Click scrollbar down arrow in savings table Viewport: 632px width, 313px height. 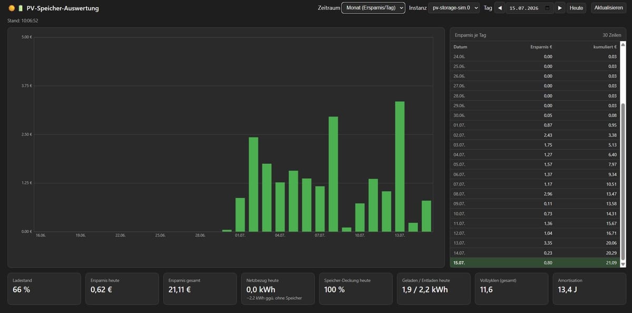click(x=623, y=264)
